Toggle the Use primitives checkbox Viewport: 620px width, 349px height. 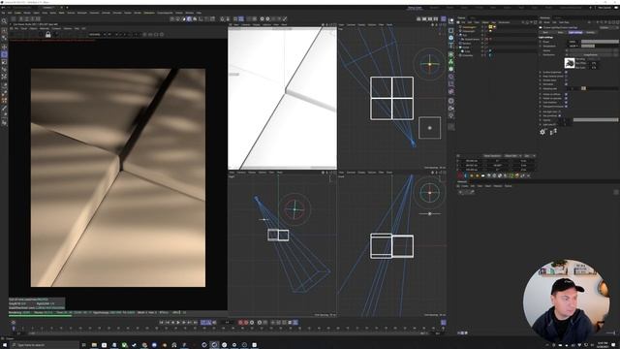pyautogui.click(x=560, y=115)
